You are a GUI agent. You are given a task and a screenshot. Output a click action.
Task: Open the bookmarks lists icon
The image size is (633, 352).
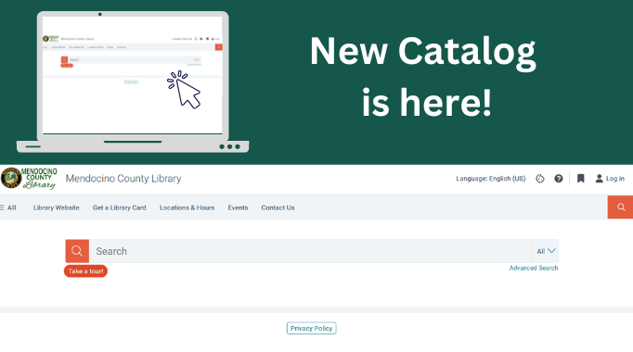pos(580,179)
